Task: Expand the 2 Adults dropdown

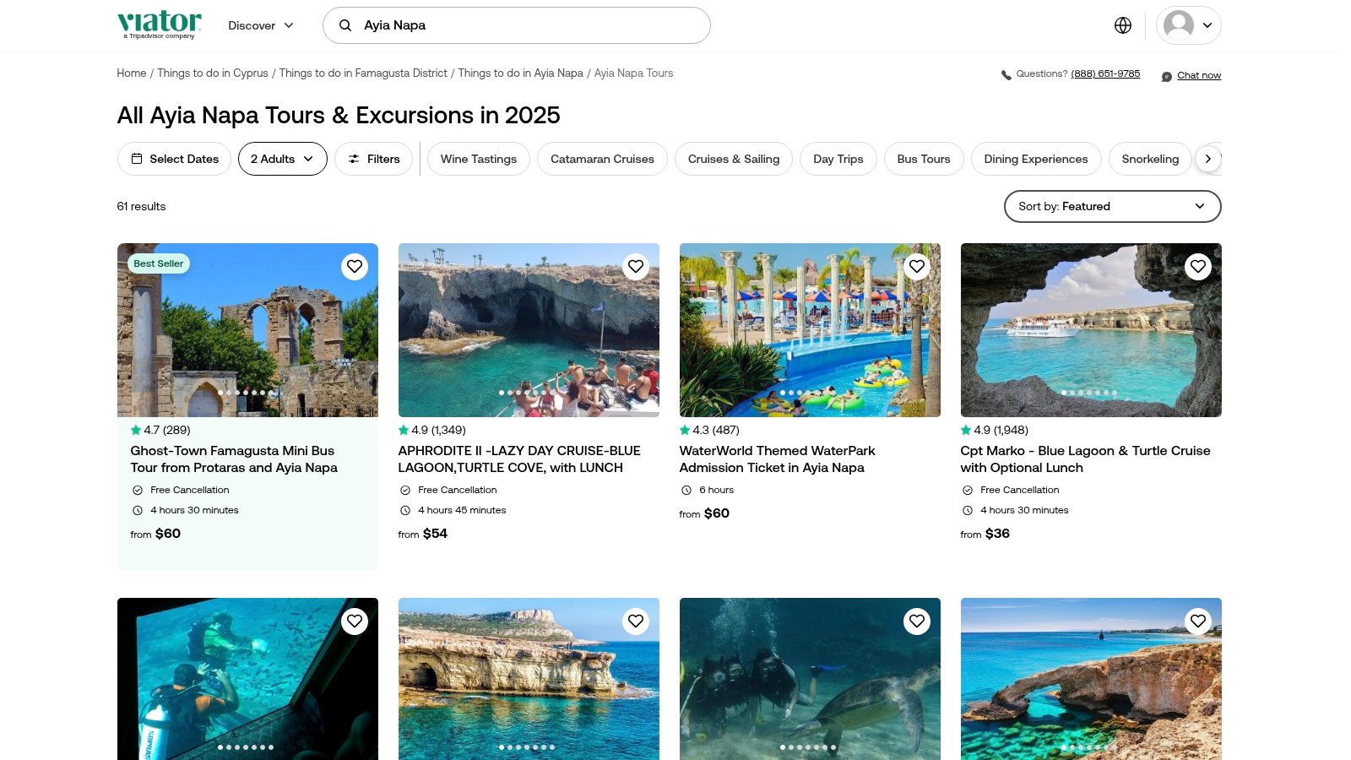Action: tap(282, 159)
